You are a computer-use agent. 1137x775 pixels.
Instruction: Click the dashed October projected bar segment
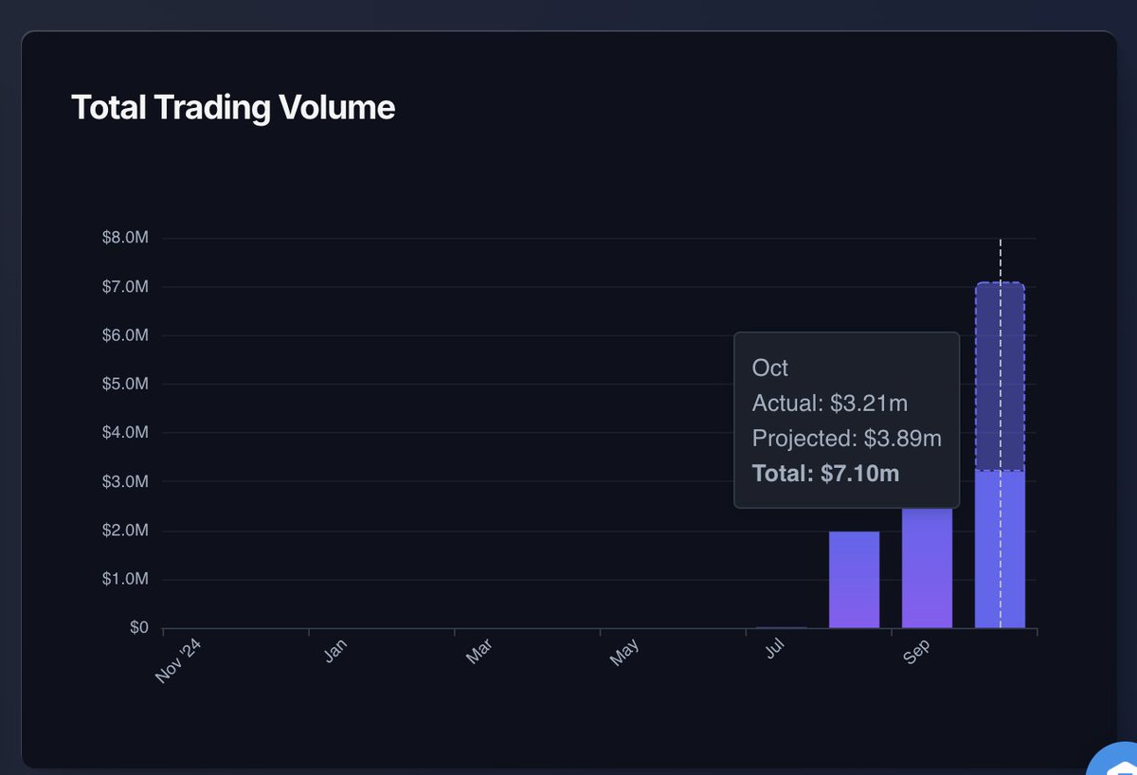[1000, 376]
